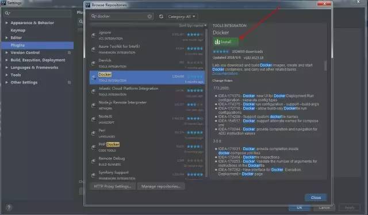Viewport: 368px width, 215px height.
Task: Click the plugin icon beside Node.js Remote Interpreter
Action: click(93, 105)
